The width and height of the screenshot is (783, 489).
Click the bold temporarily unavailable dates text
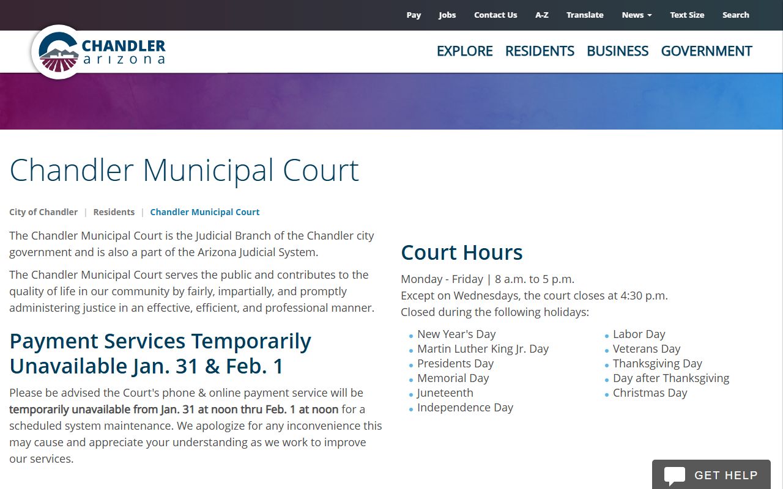click(x=174, y=410)
